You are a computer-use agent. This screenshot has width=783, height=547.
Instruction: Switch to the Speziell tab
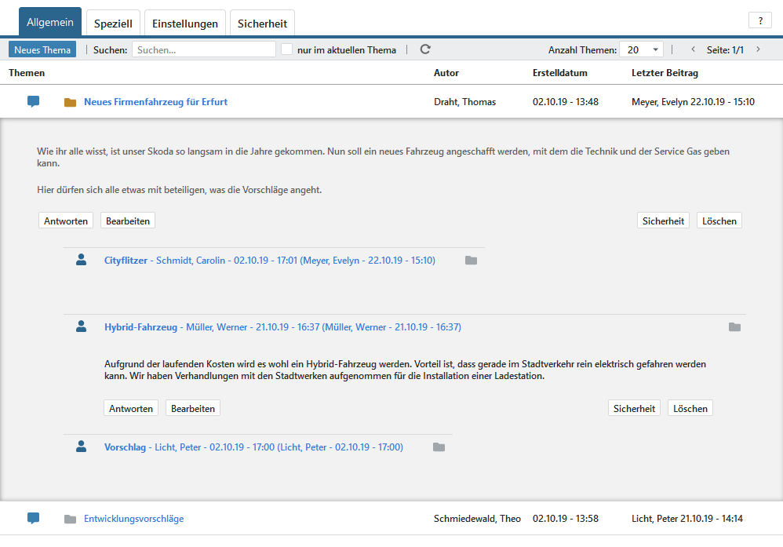[113, 24]
